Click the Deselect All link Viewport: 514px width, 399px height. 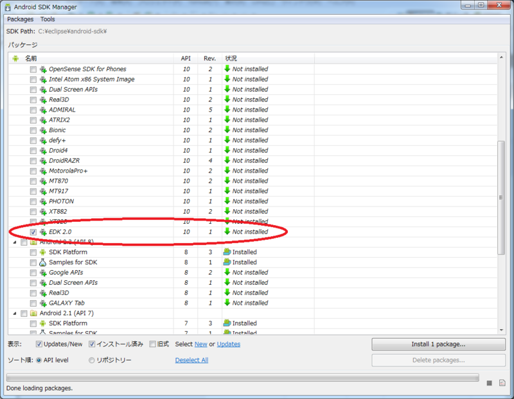coord(191,360)
